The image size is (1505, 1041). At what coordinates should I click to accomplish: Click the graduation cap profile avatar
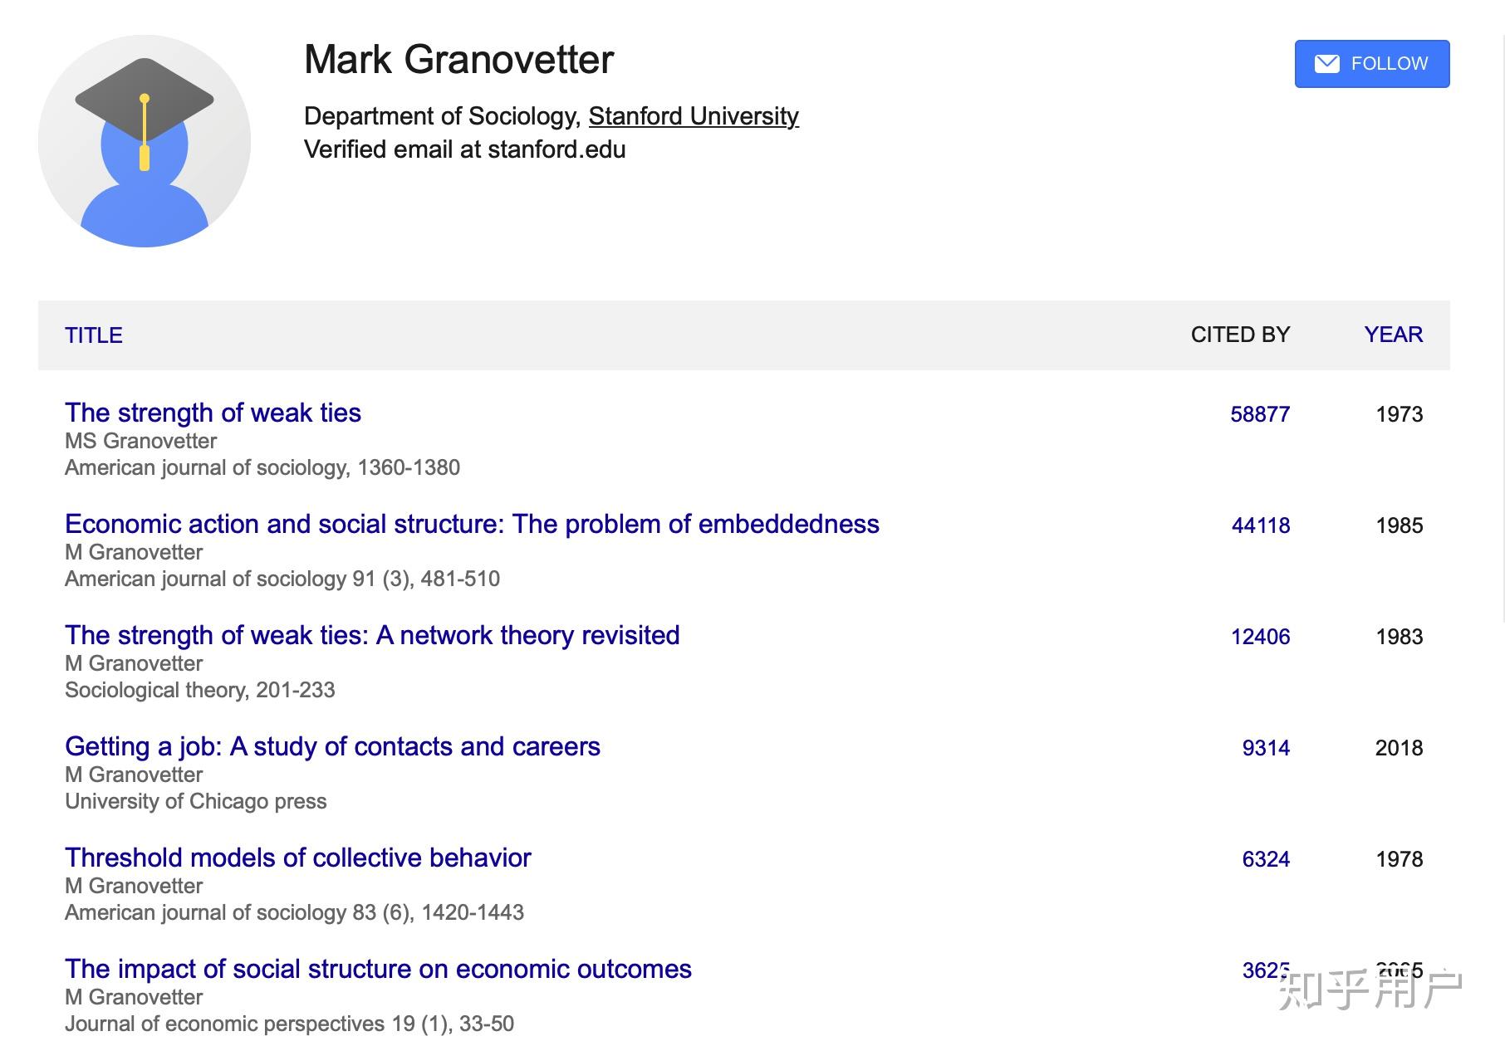[x=145, y=141]
